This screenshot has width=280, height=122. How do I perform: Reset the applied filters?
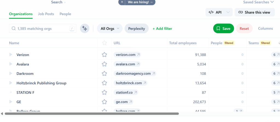tap(244, 28)
